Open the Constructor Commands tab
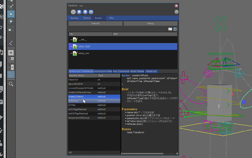Image resolution: width=252 pixels, height=158 pixels. [81, 71]
